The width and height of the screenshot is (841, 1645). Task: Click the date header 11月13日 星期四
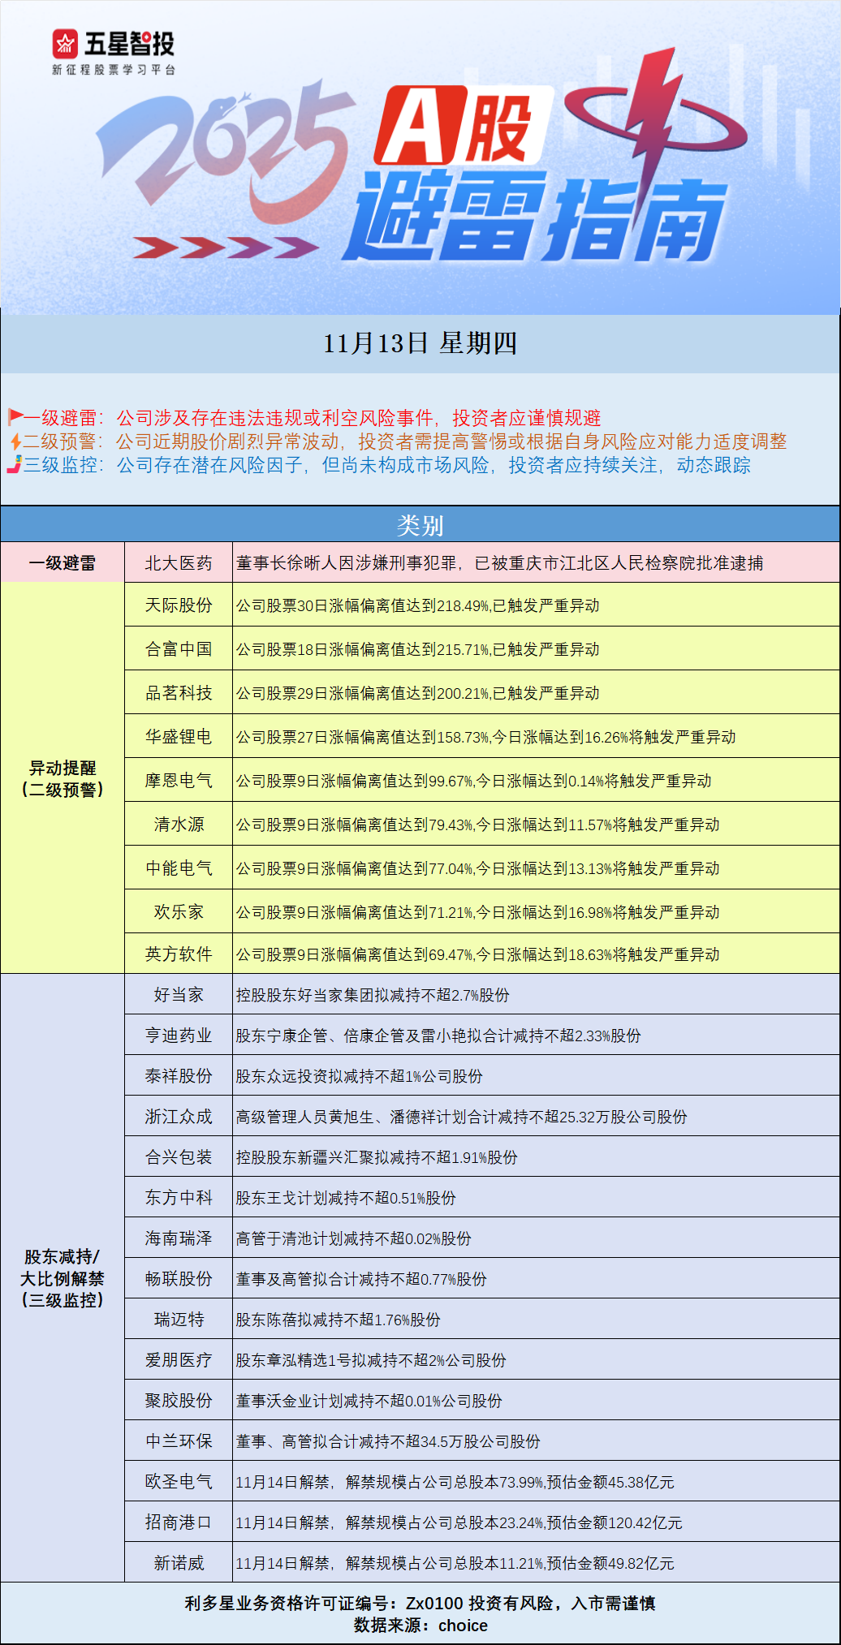tap(420, 343)
